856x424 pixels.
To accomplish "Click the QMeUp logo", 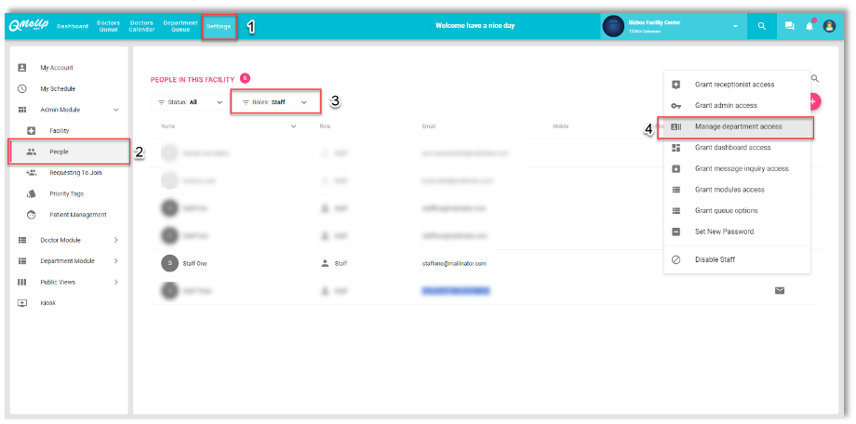I will click(28, 26).
